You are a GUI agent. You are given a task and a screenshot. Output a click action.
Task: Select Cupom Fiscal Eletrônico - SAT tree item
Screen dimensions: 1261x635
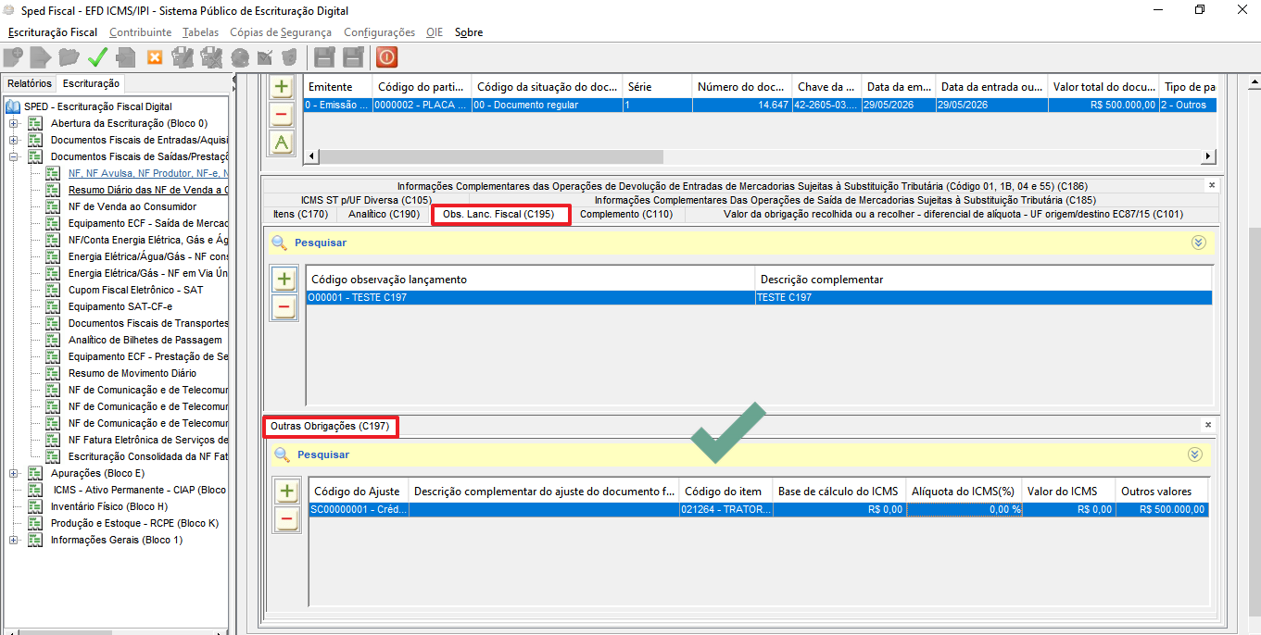135,290
